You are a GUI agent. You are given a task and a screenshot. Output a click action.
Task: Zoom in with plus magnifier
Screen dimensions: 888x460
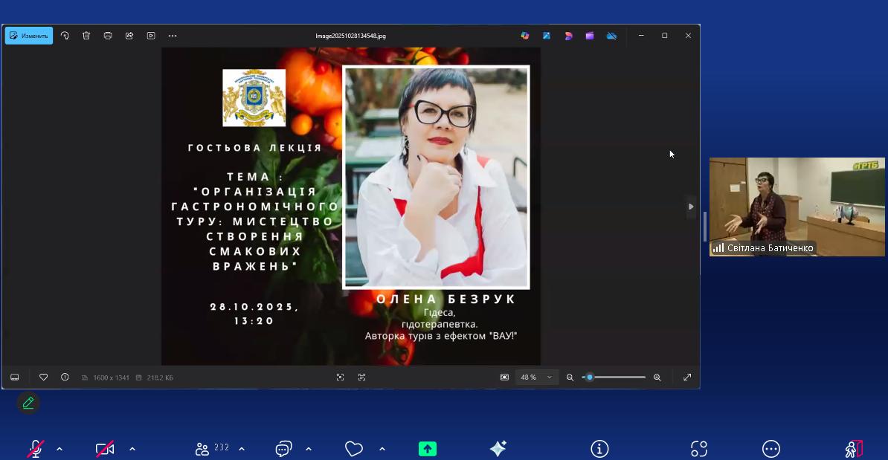point(657,378)
